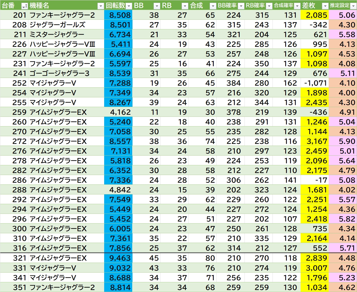This screenshot has width=357, height=292.
Task: Open the RB column filter dropdown
Action: click(185, 6)
